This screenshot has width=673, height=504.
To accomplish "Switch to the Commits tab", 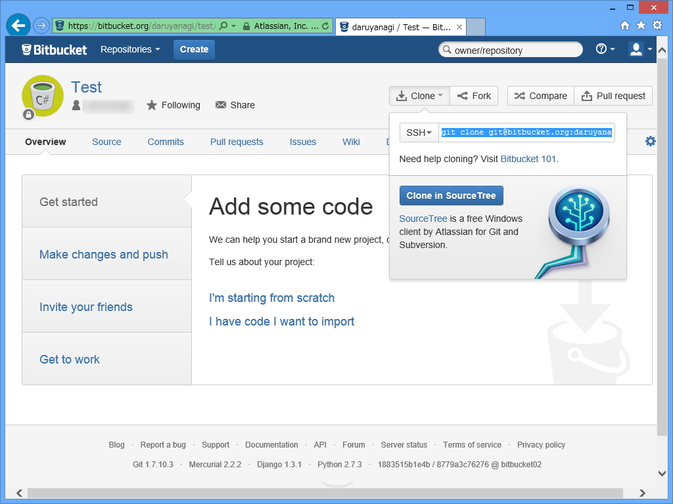I will coord(165,142).
